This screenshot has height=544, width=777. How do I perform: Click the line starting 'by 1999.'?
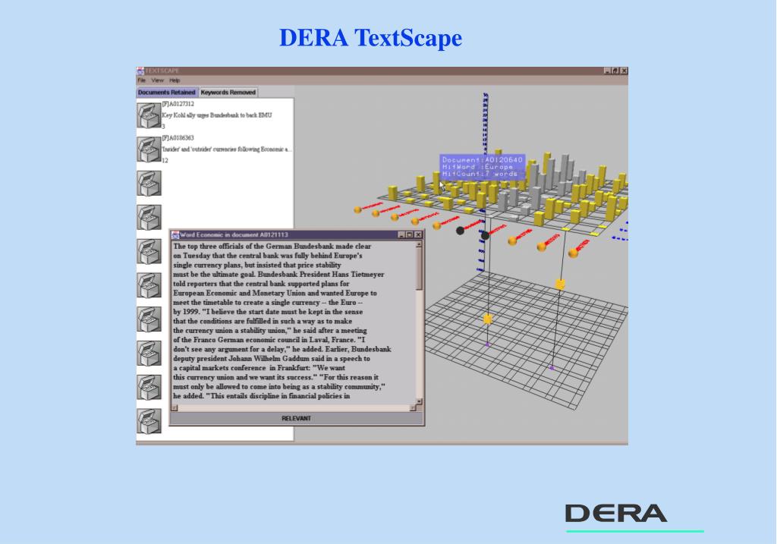[268, 312]
